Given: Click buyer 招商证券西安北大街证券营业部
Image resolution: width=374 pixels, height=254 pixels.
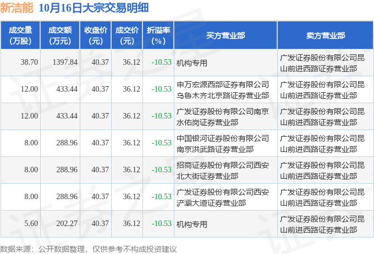Looking at the screenshot, I should (x=223, y=171).
